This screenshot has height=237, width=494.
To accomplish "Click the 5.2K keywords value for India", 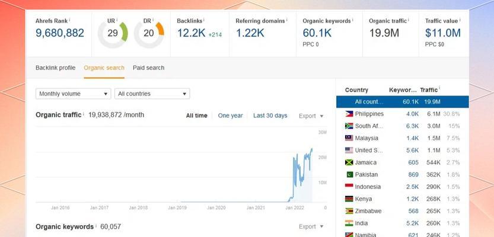I will [412, 223].
